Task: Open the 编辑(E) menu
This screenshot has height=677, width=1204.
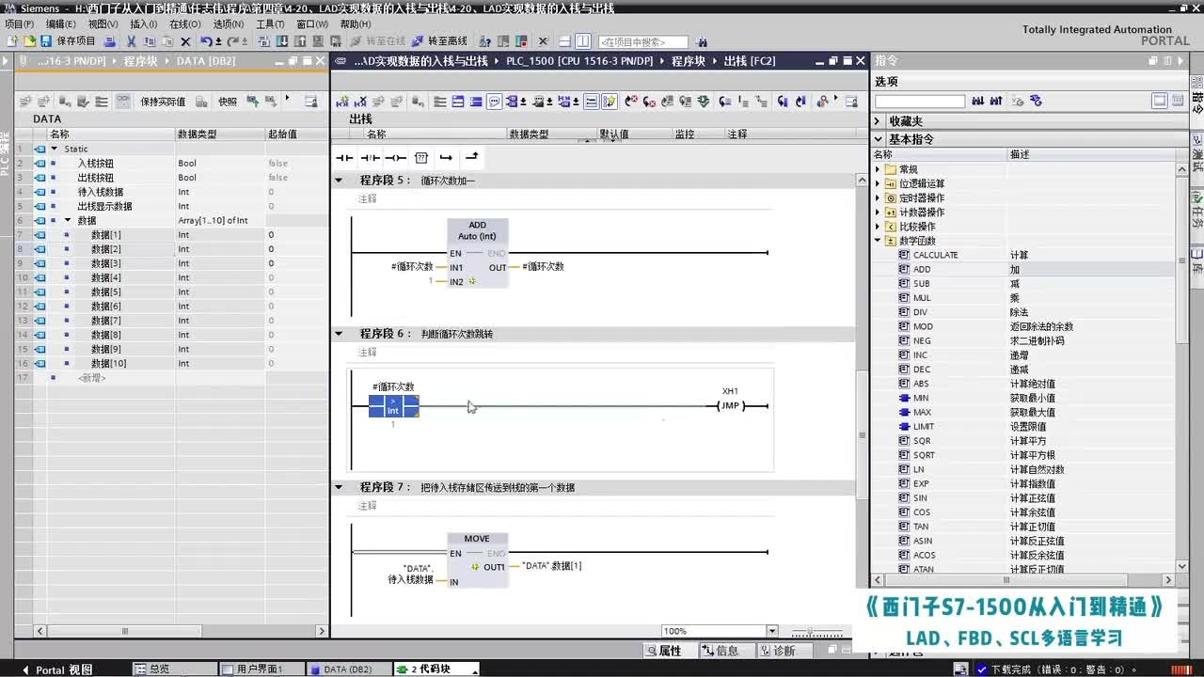Action: (61, 24)
